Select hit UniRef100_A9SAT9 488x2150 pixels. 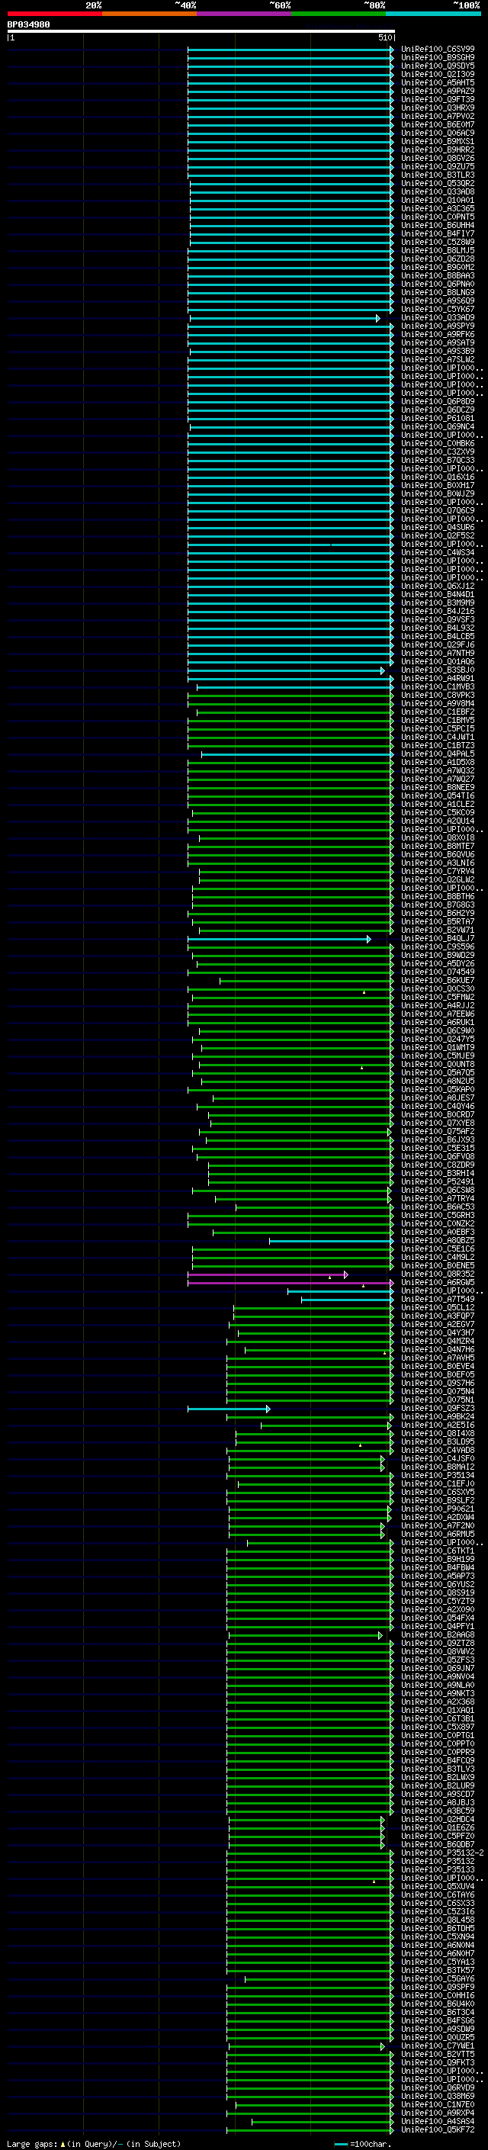pos(437,343)
